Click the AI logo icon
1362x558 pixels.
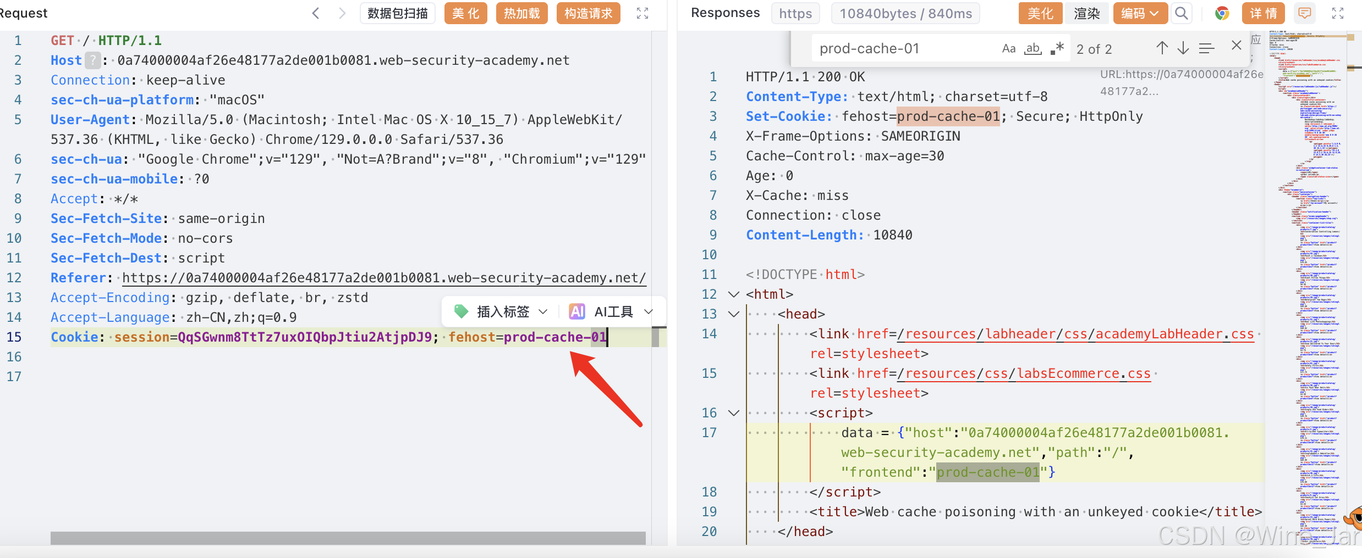pyautogui.click(x=576, y=311)
